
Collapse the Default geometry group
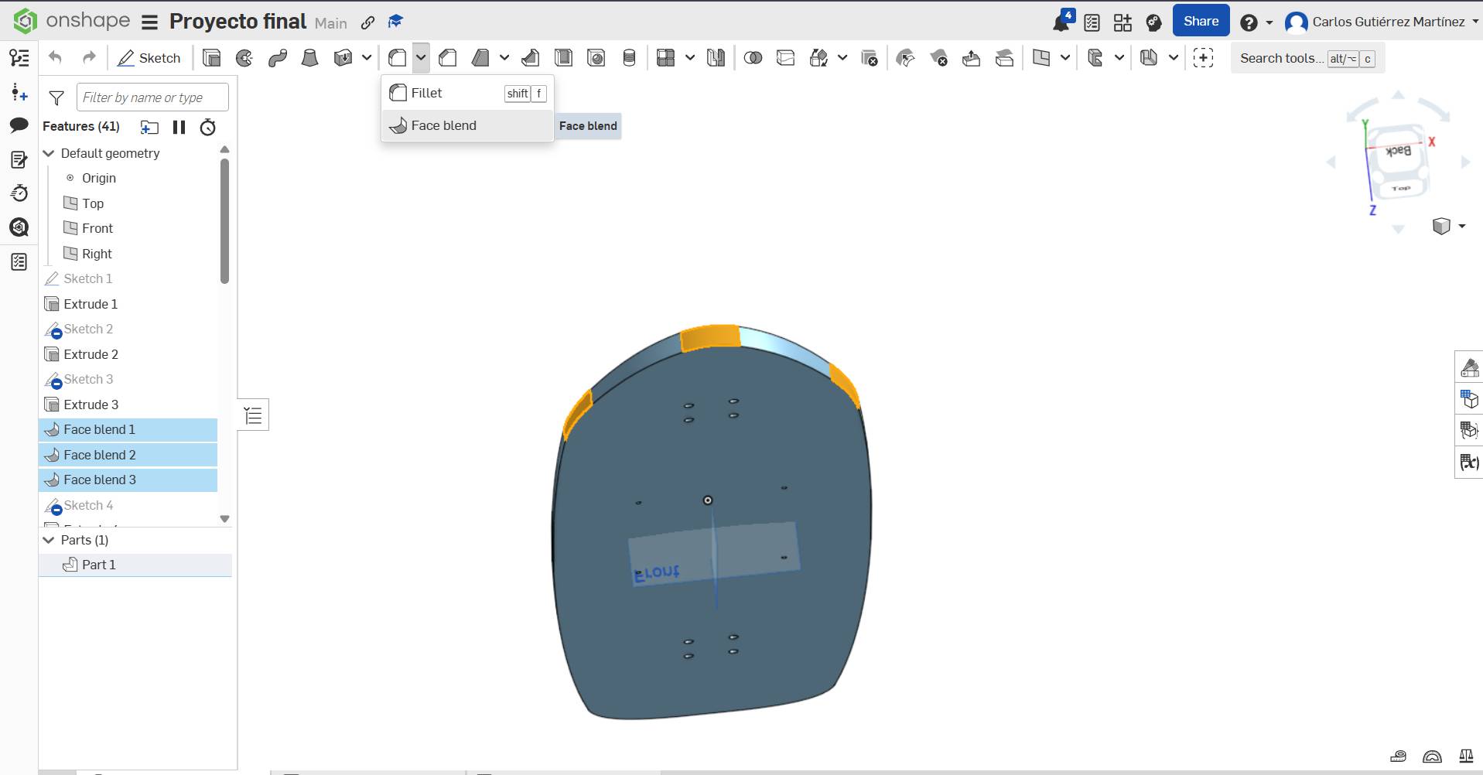pyautogui.click(x=49, y=153)
